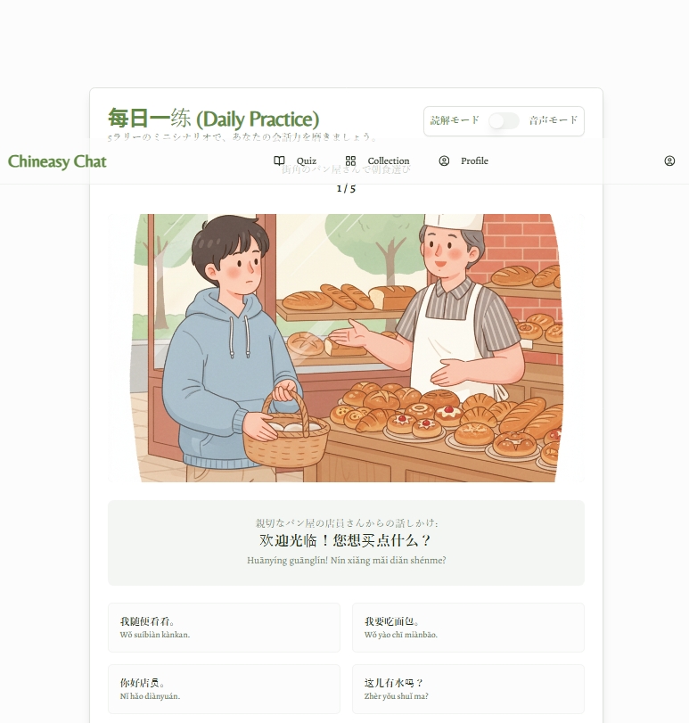
Task: Click the Collection grid icon
Action: click(350, 160)
